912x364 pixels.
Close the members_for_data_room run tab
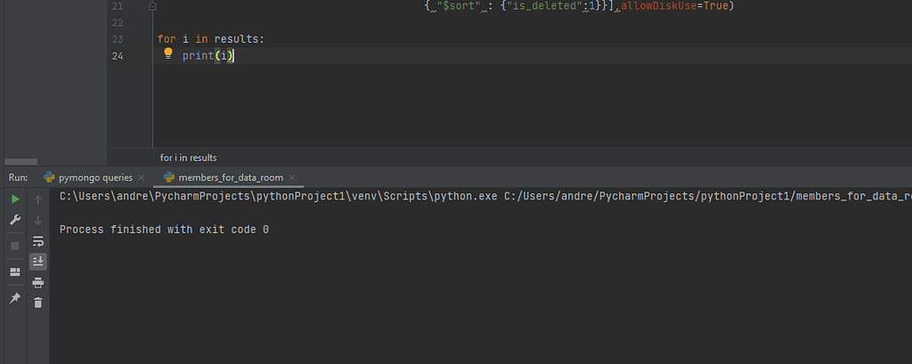click(292, 178)
